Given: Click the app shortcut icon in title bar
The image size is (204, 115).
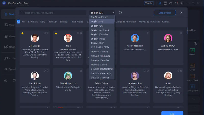Looking at the screenshot, I should pyautogui.click(x=165, y=3).
